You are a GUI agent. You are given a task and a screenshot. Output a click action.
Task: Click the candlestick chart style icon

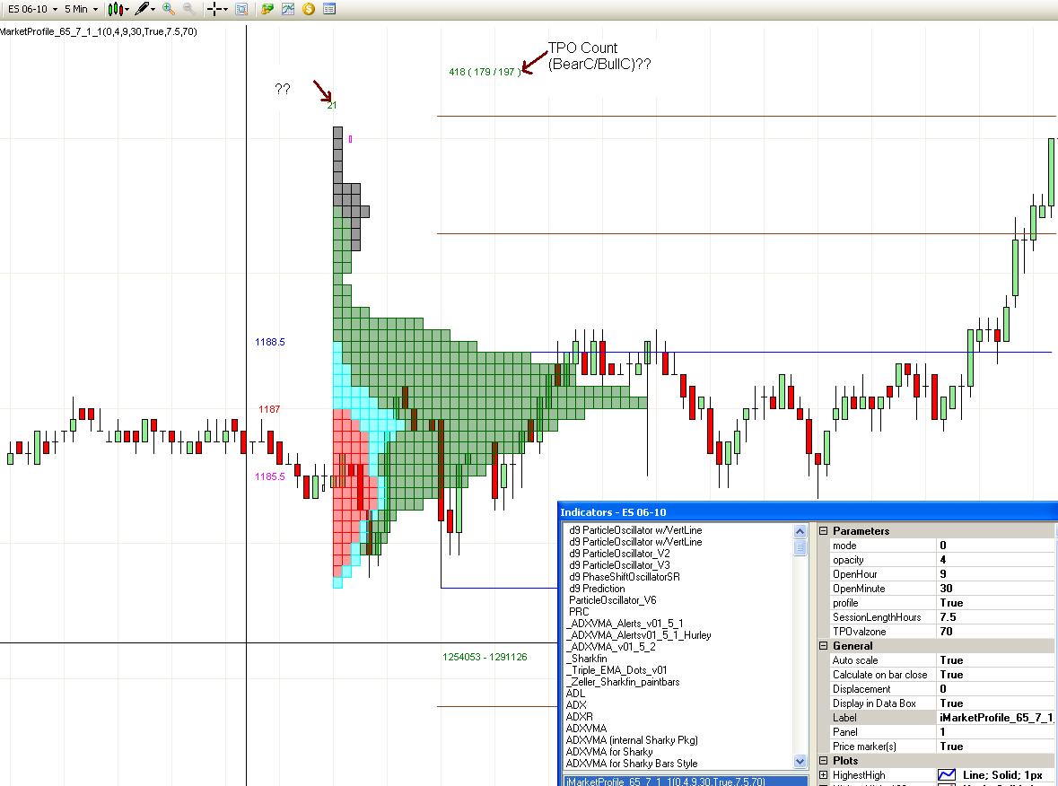pos(116,9)
